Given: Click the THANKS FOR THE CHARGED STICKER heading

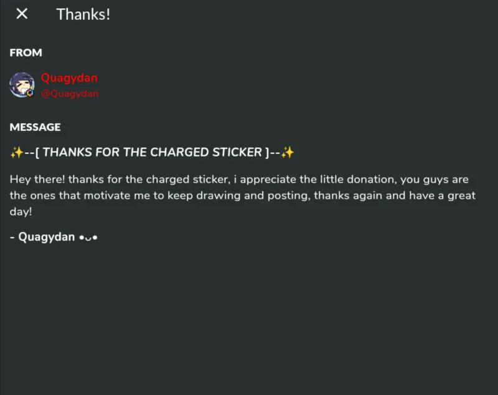Looking at the screenshot, I should tap(152, 152).
